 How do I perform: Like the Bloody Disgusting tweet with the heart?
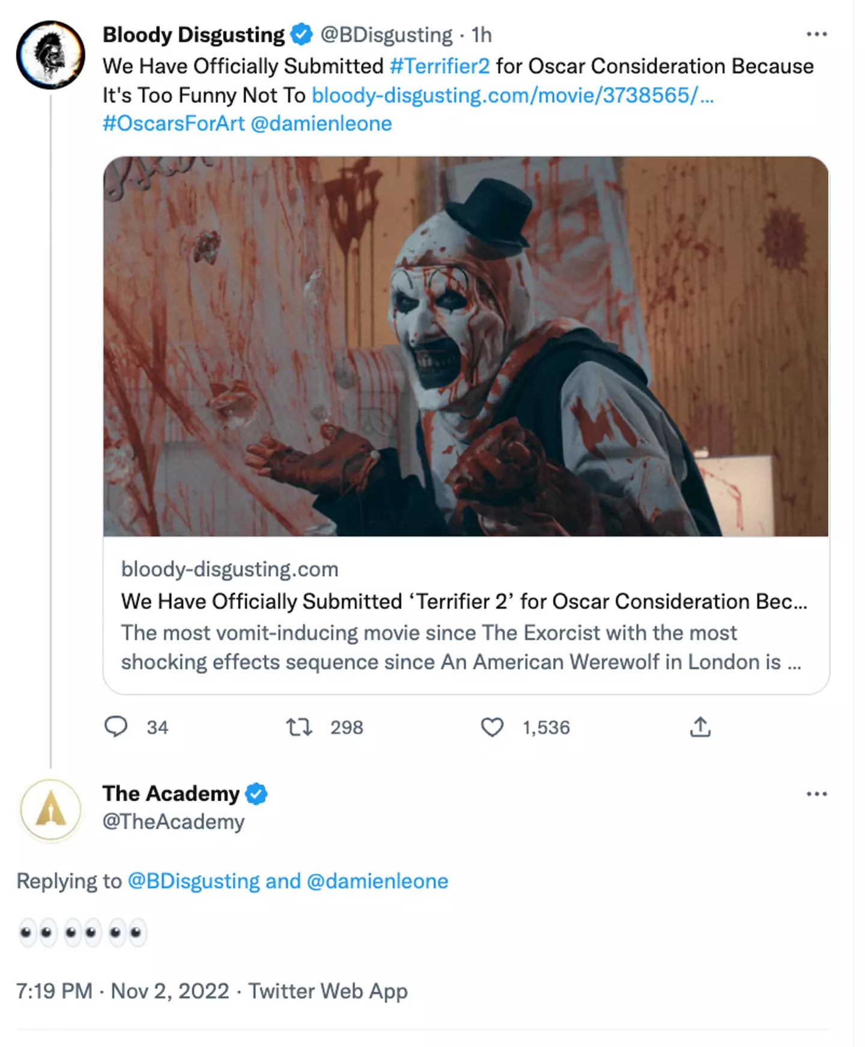point(492,727)
